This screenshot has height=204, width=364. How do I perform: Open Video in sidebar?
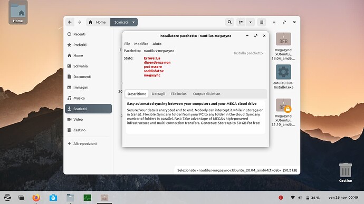(89, 119)
